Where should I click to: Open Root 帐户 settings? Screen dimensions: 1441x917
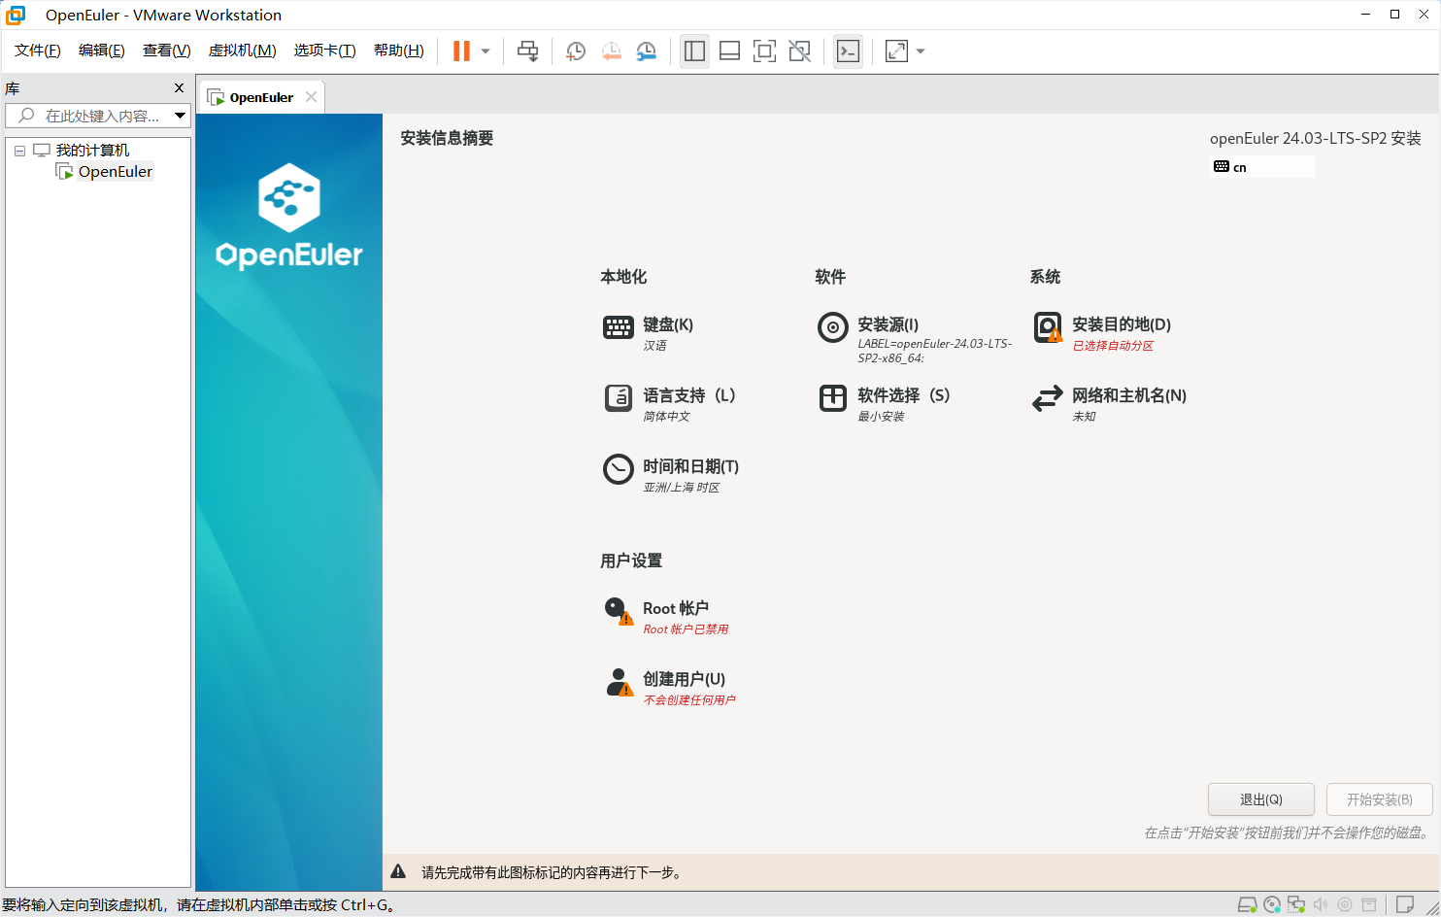(x=666, y=615)
